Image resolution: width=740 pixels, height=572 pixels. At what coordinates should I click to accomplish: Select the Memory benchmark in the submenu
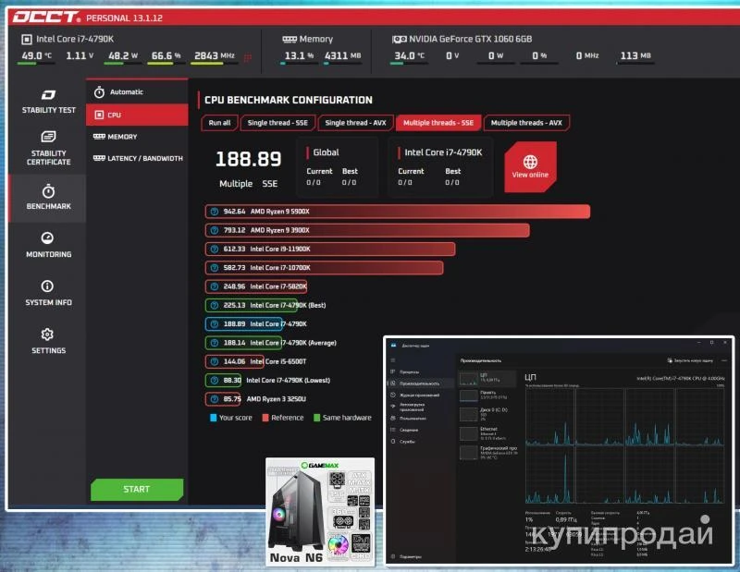pos(122,137)
